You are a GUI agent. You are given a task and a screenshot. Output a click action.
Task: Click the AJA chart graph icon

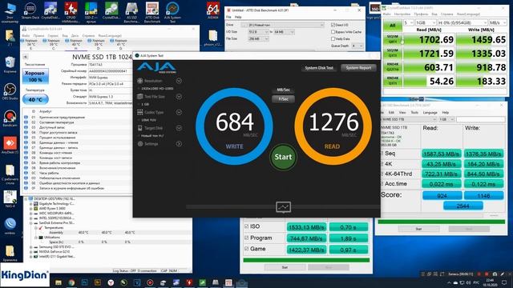283,207
